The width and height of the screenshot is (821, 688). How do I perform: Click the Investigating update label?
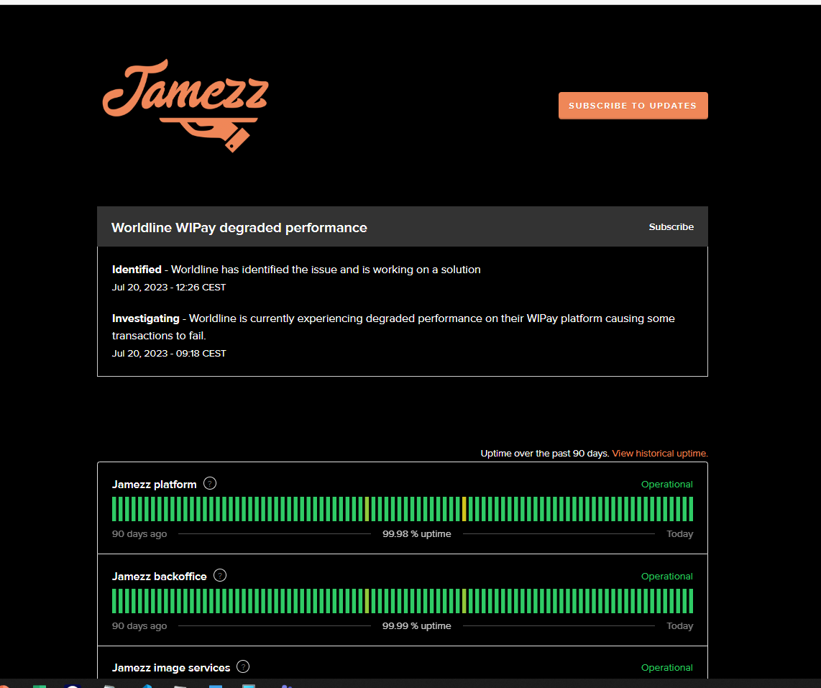145,318
